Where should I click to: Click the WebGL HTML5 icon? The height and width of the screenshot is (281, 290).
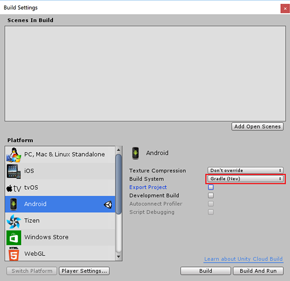[x=14, y=253]
